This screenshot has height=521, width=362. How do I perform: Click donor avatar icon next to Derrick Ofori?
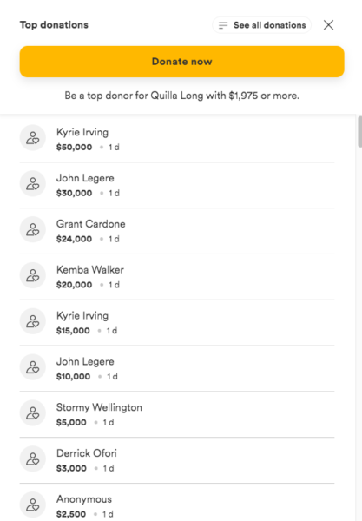(32, 458)
